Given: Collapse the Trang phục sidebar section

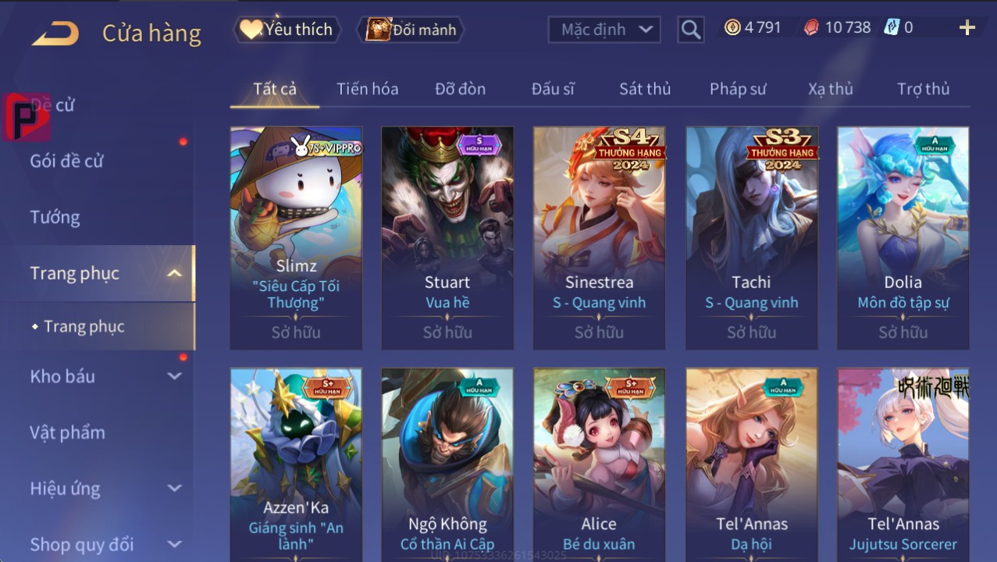Looking at the screenshot, I should [x=174, y=273].
